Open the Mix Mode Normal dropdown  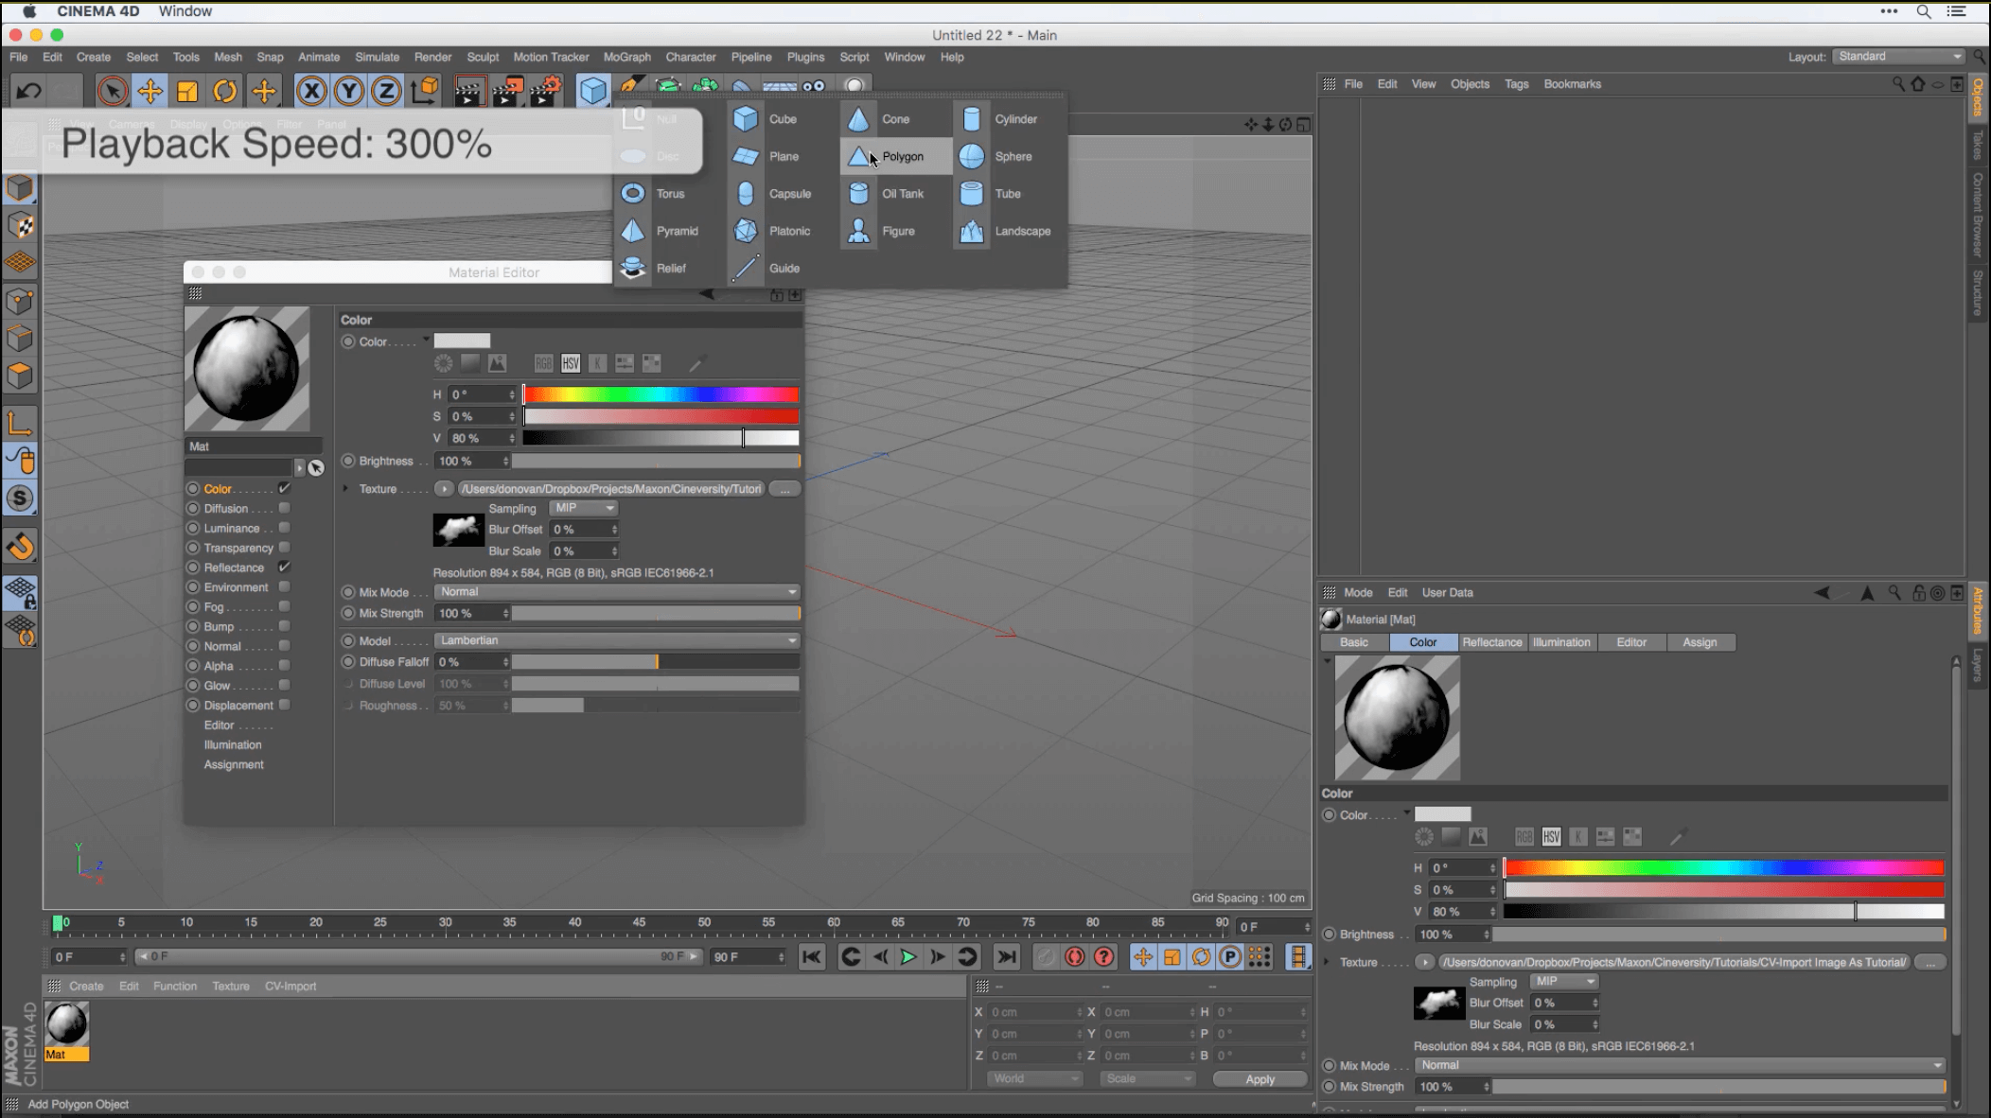point(617,592)
